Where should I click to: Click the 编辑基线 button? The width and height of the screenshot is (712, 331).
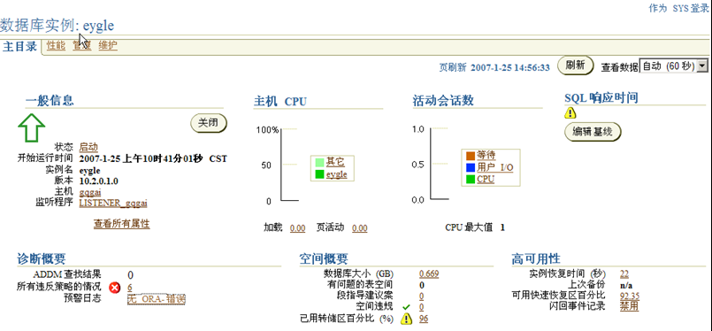point(593,132)
